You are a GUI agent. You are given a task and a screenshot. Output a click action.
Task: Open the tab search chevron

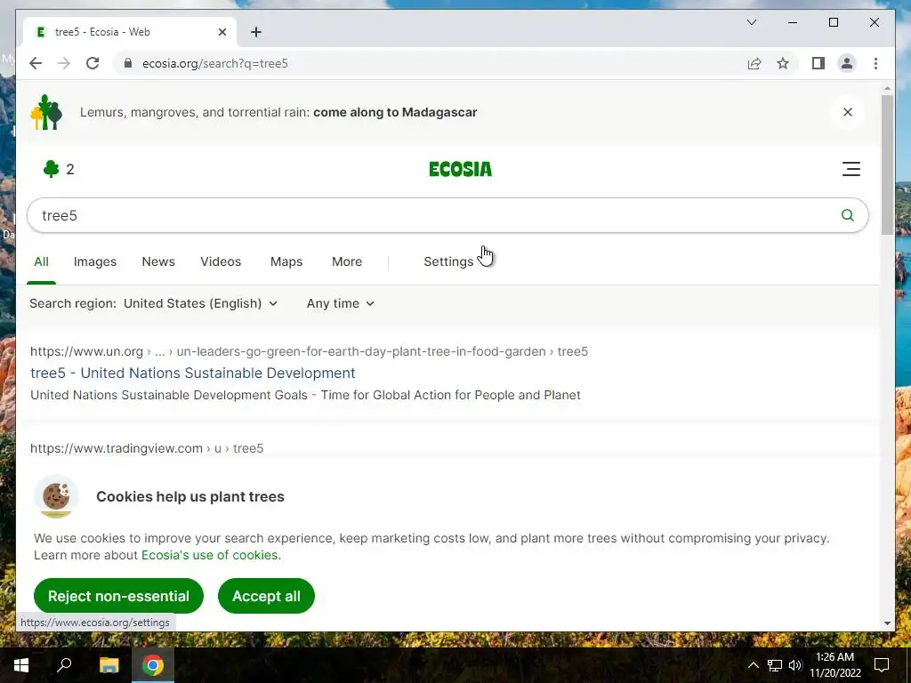click(x=751, y=22)
